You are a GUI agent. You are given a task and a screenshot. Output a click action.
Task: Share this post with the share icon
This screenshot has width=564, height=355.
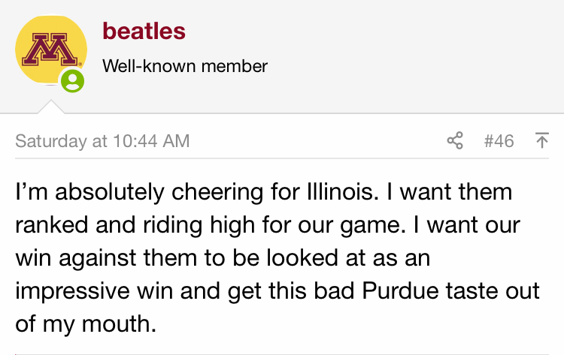tap(455, 140)
